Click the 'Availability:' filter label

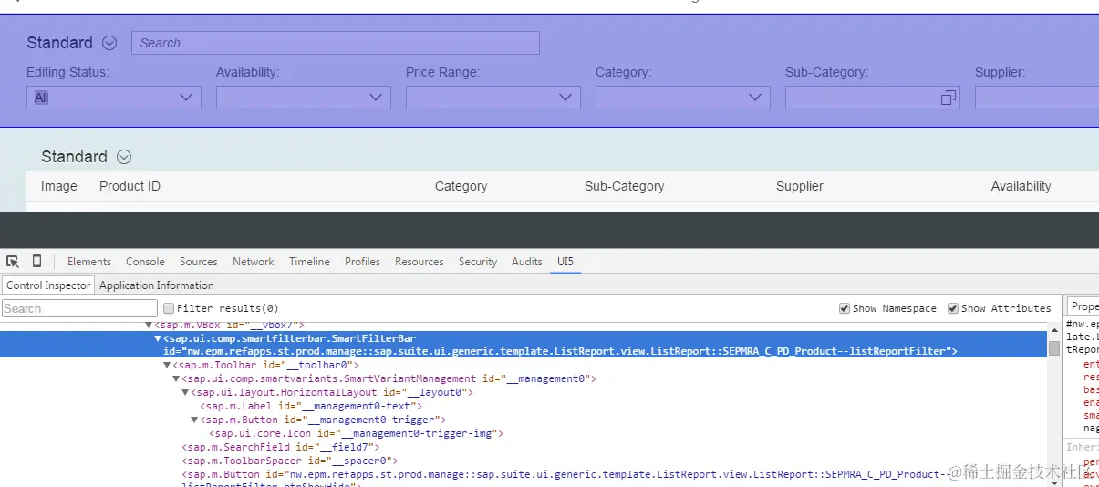pyautogui.click(x=248, y=72)
